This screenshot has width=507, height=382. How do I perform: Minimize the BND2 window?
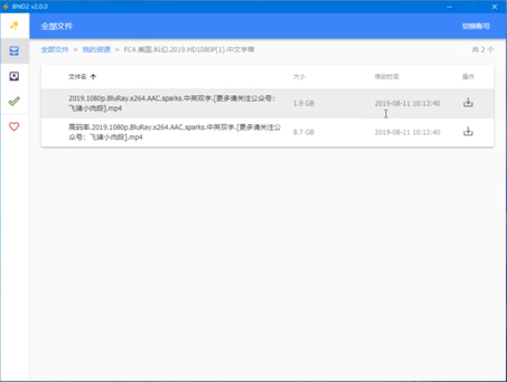click(x=449, y=6)
